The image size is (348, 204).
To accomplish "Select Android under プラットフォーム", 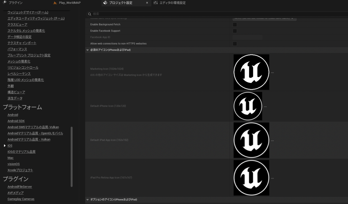I will click(x=13, y=115).
